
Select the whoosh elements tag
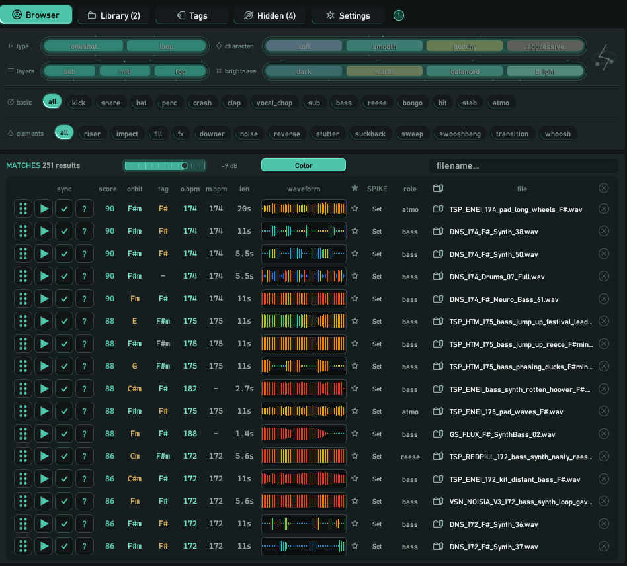point(558,134)
